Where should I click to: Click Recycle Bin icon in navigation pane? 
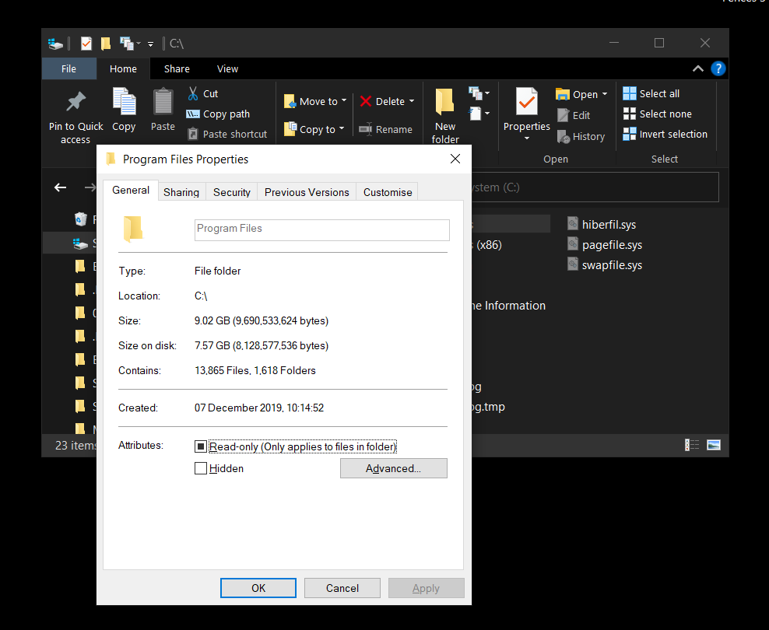80,219
